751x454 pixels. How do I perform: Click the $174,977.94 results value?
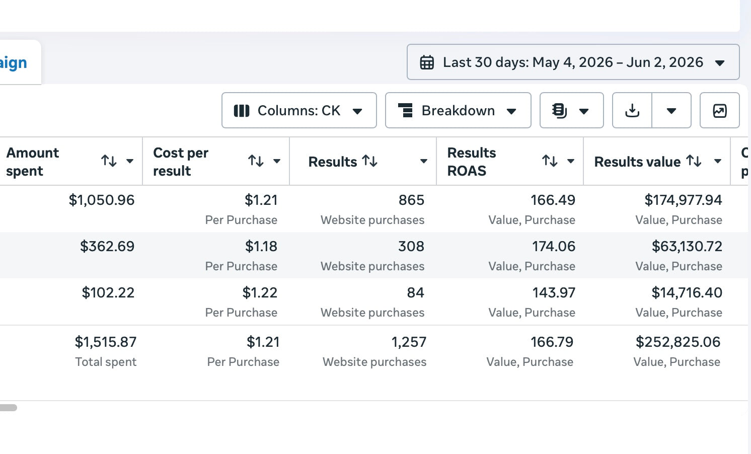[x=683, y=200]
